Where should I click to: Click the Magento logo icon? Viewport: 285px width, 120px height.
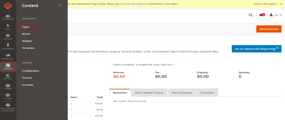(8, 6)
